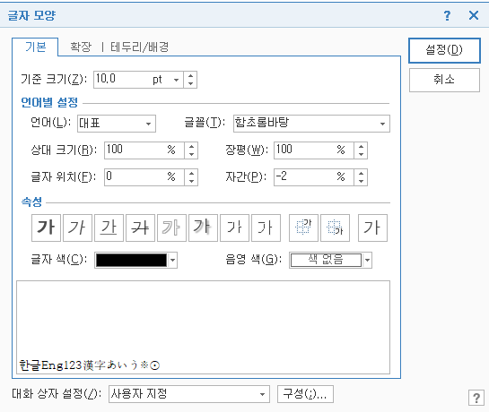489x412 pixels.
Task: Switch to the 기본 tab
Action: point(36,47)
